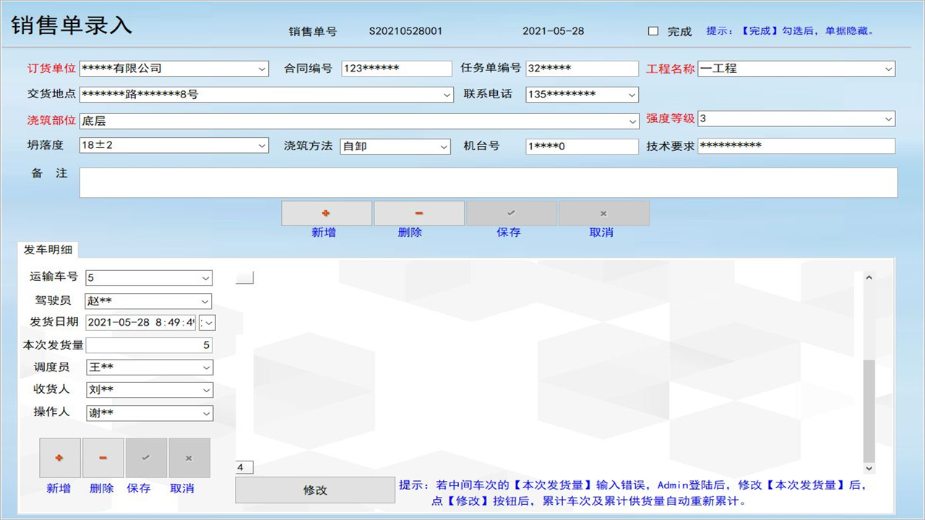The height and width of the screenshot is (520, 925).
Task: Click the 取消 cross icon in 发车明细 panel
Action: click(x=189, y=458)
